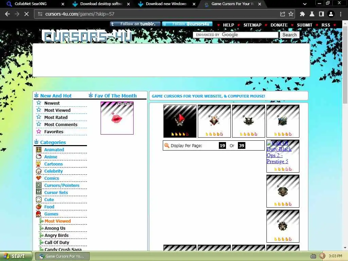
Task: Open the extensions puzzle icon
Action: [x=302, y=14]
